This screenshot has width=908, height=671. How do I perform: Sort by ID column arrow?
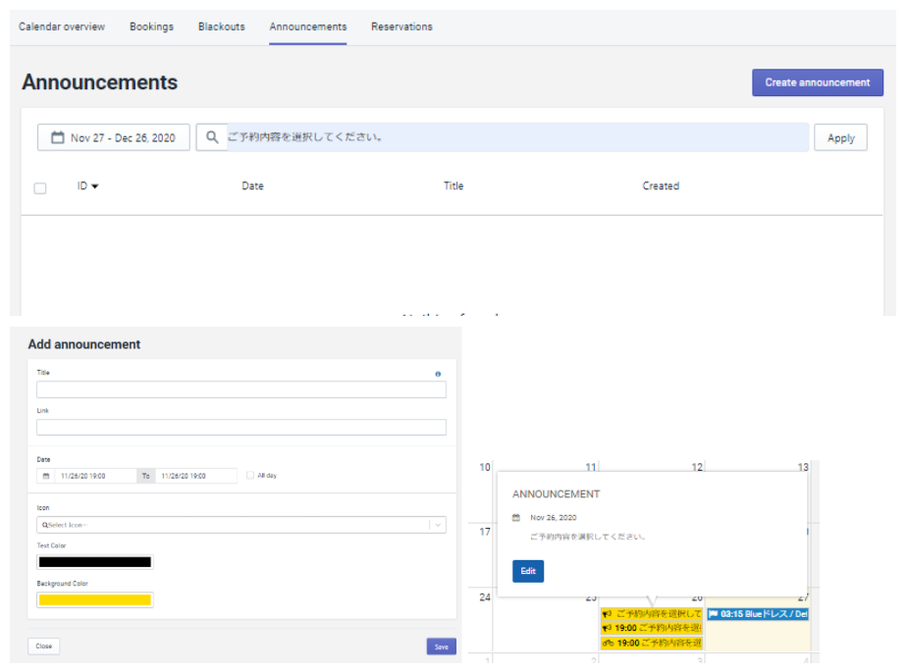(x=94, y=186)
